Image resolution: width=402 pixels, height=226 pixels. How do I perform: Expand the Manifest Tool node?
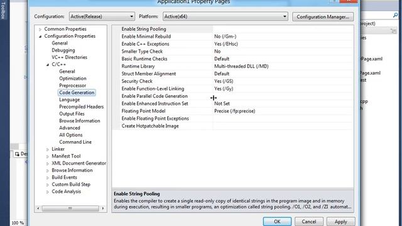click(x=48, y=156)
